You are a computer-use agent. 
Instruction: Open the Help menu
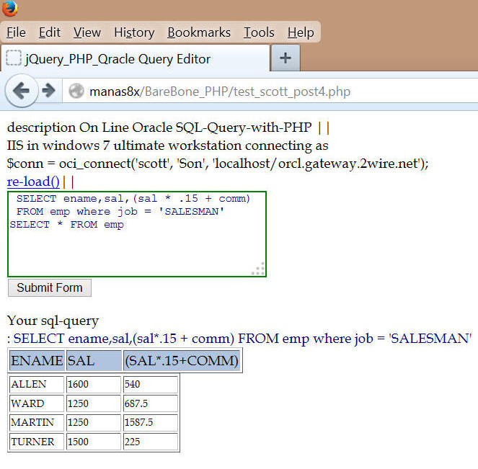click(x=301, y=32)
